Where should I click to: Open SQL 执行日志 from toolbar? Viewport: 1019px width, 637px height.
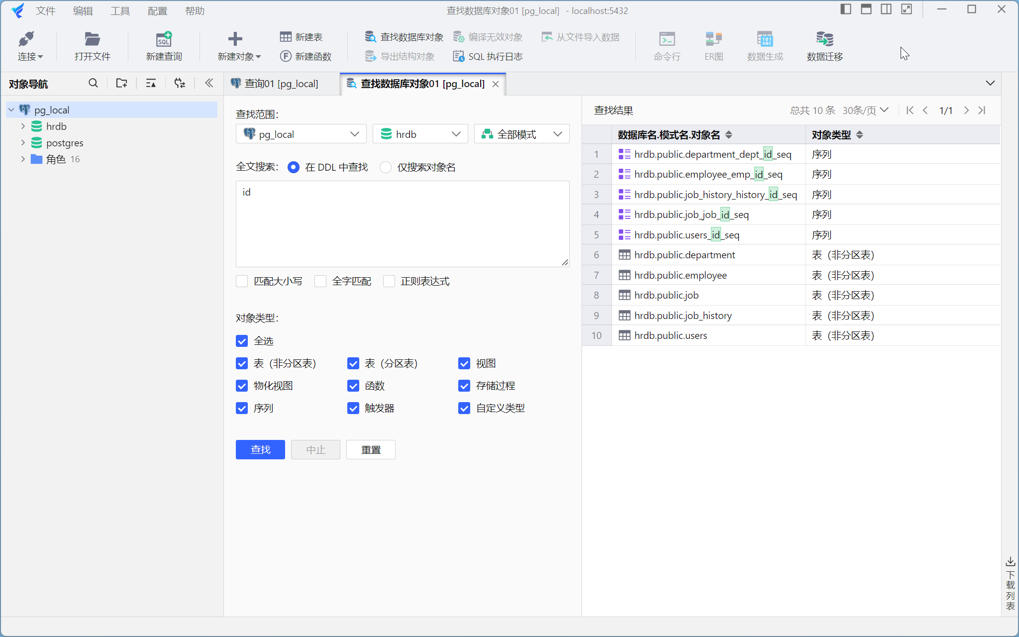(x=488, y=56)
